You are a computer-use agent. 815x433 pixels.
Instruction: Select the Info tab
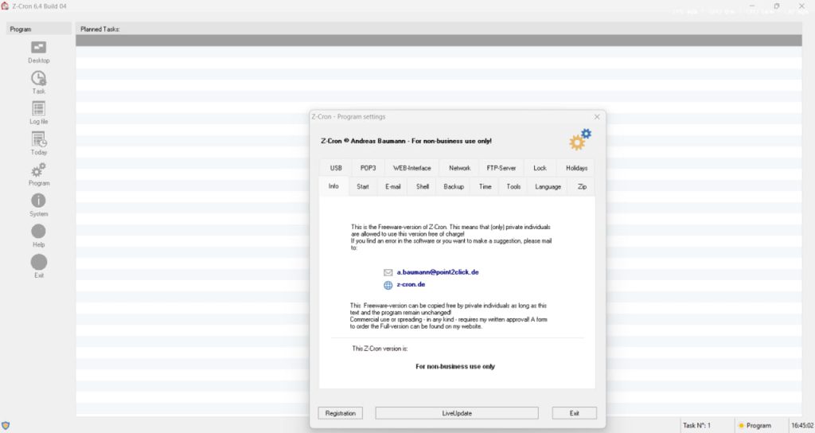pos(333,186)
